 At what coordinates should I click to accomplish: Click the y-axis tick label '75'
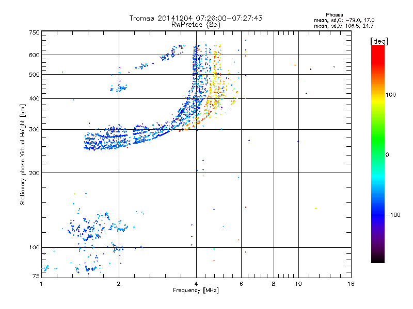click(36, 276)
